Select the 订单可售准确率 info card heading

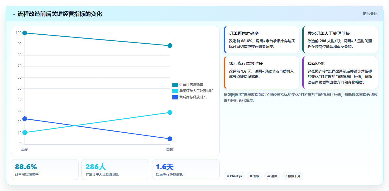(244, 34)
